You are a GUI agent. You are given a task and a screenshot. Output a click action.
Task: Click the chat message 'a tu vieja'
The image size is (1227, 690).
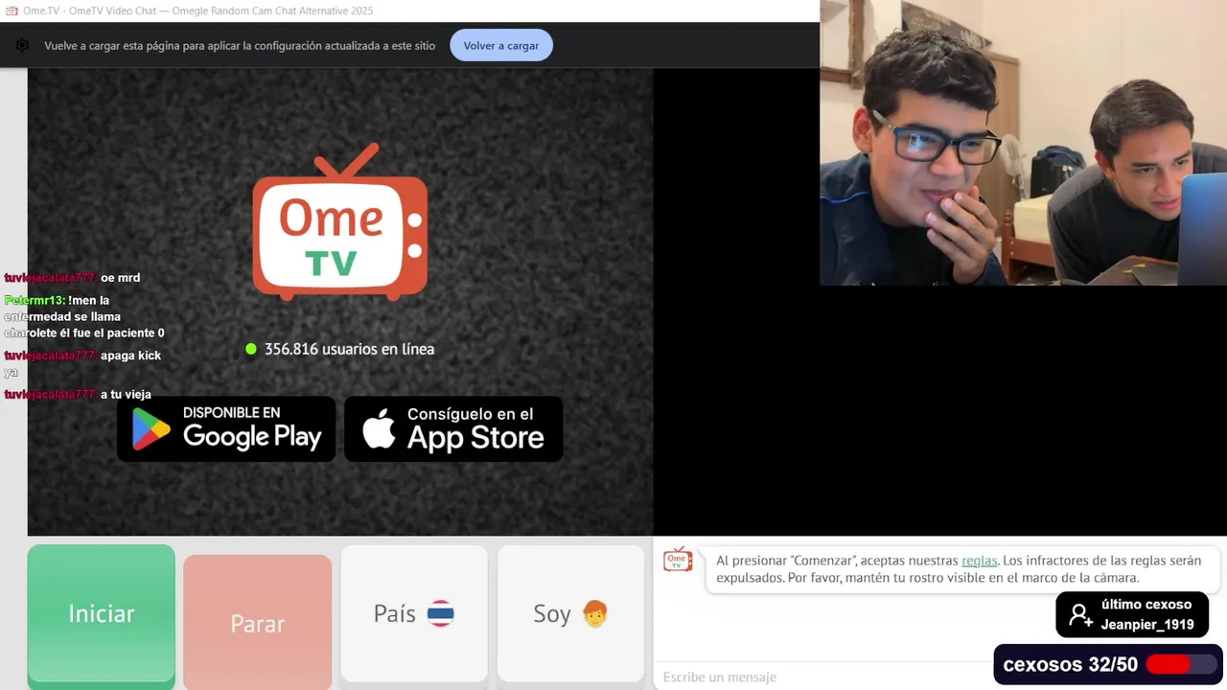coord(126,394)
